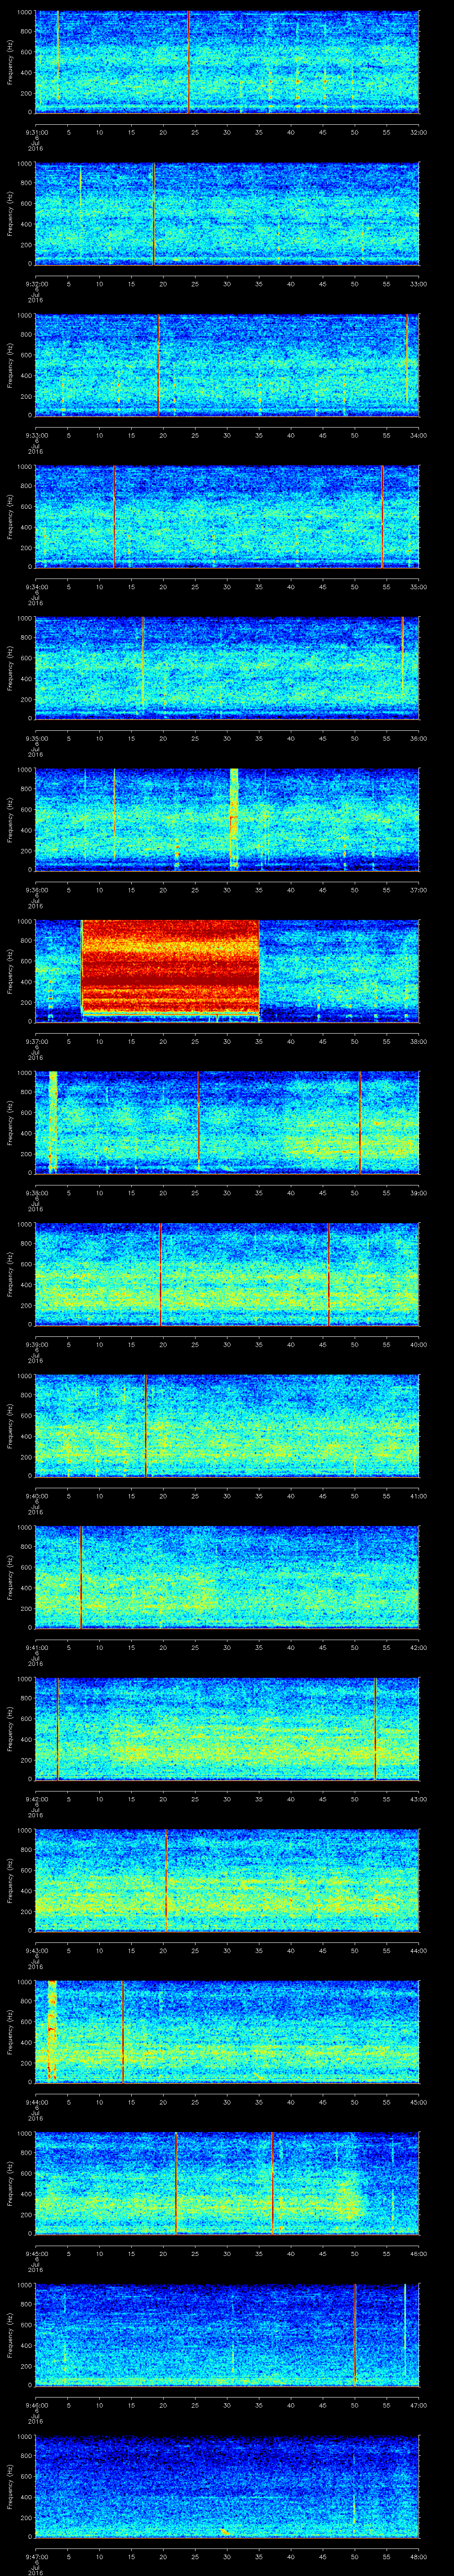Select the spectrogram panel starting at 9:32:00
This screenshot has height=2576, width=454.
click(227, 214)
